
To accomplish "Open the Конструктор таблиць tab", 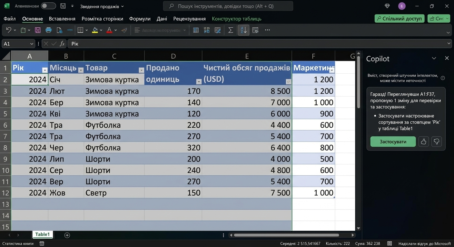I will (237, 19).
